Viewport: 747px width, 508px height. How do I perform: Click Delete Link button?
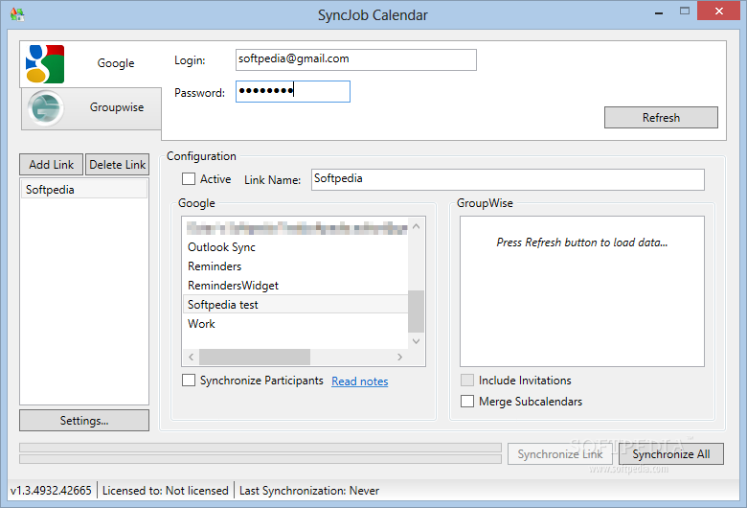[x=117, y=165]
